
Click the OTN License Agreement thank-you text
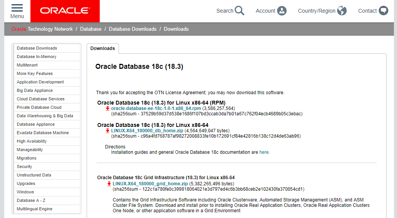pyautogui.click(x=190, y=93)
